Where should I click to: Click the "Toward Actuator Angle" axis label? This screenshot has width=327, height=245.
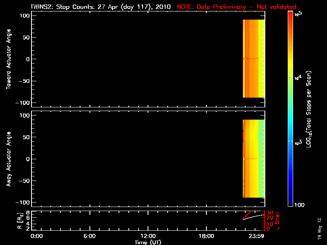(x=9, y=59)
